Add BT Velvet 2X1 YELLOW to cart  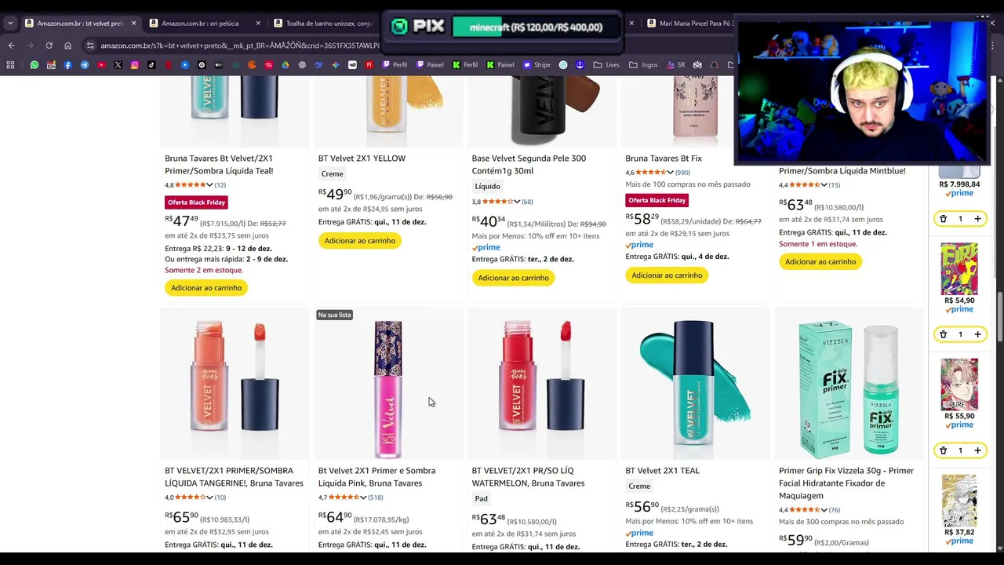point(360,241)
